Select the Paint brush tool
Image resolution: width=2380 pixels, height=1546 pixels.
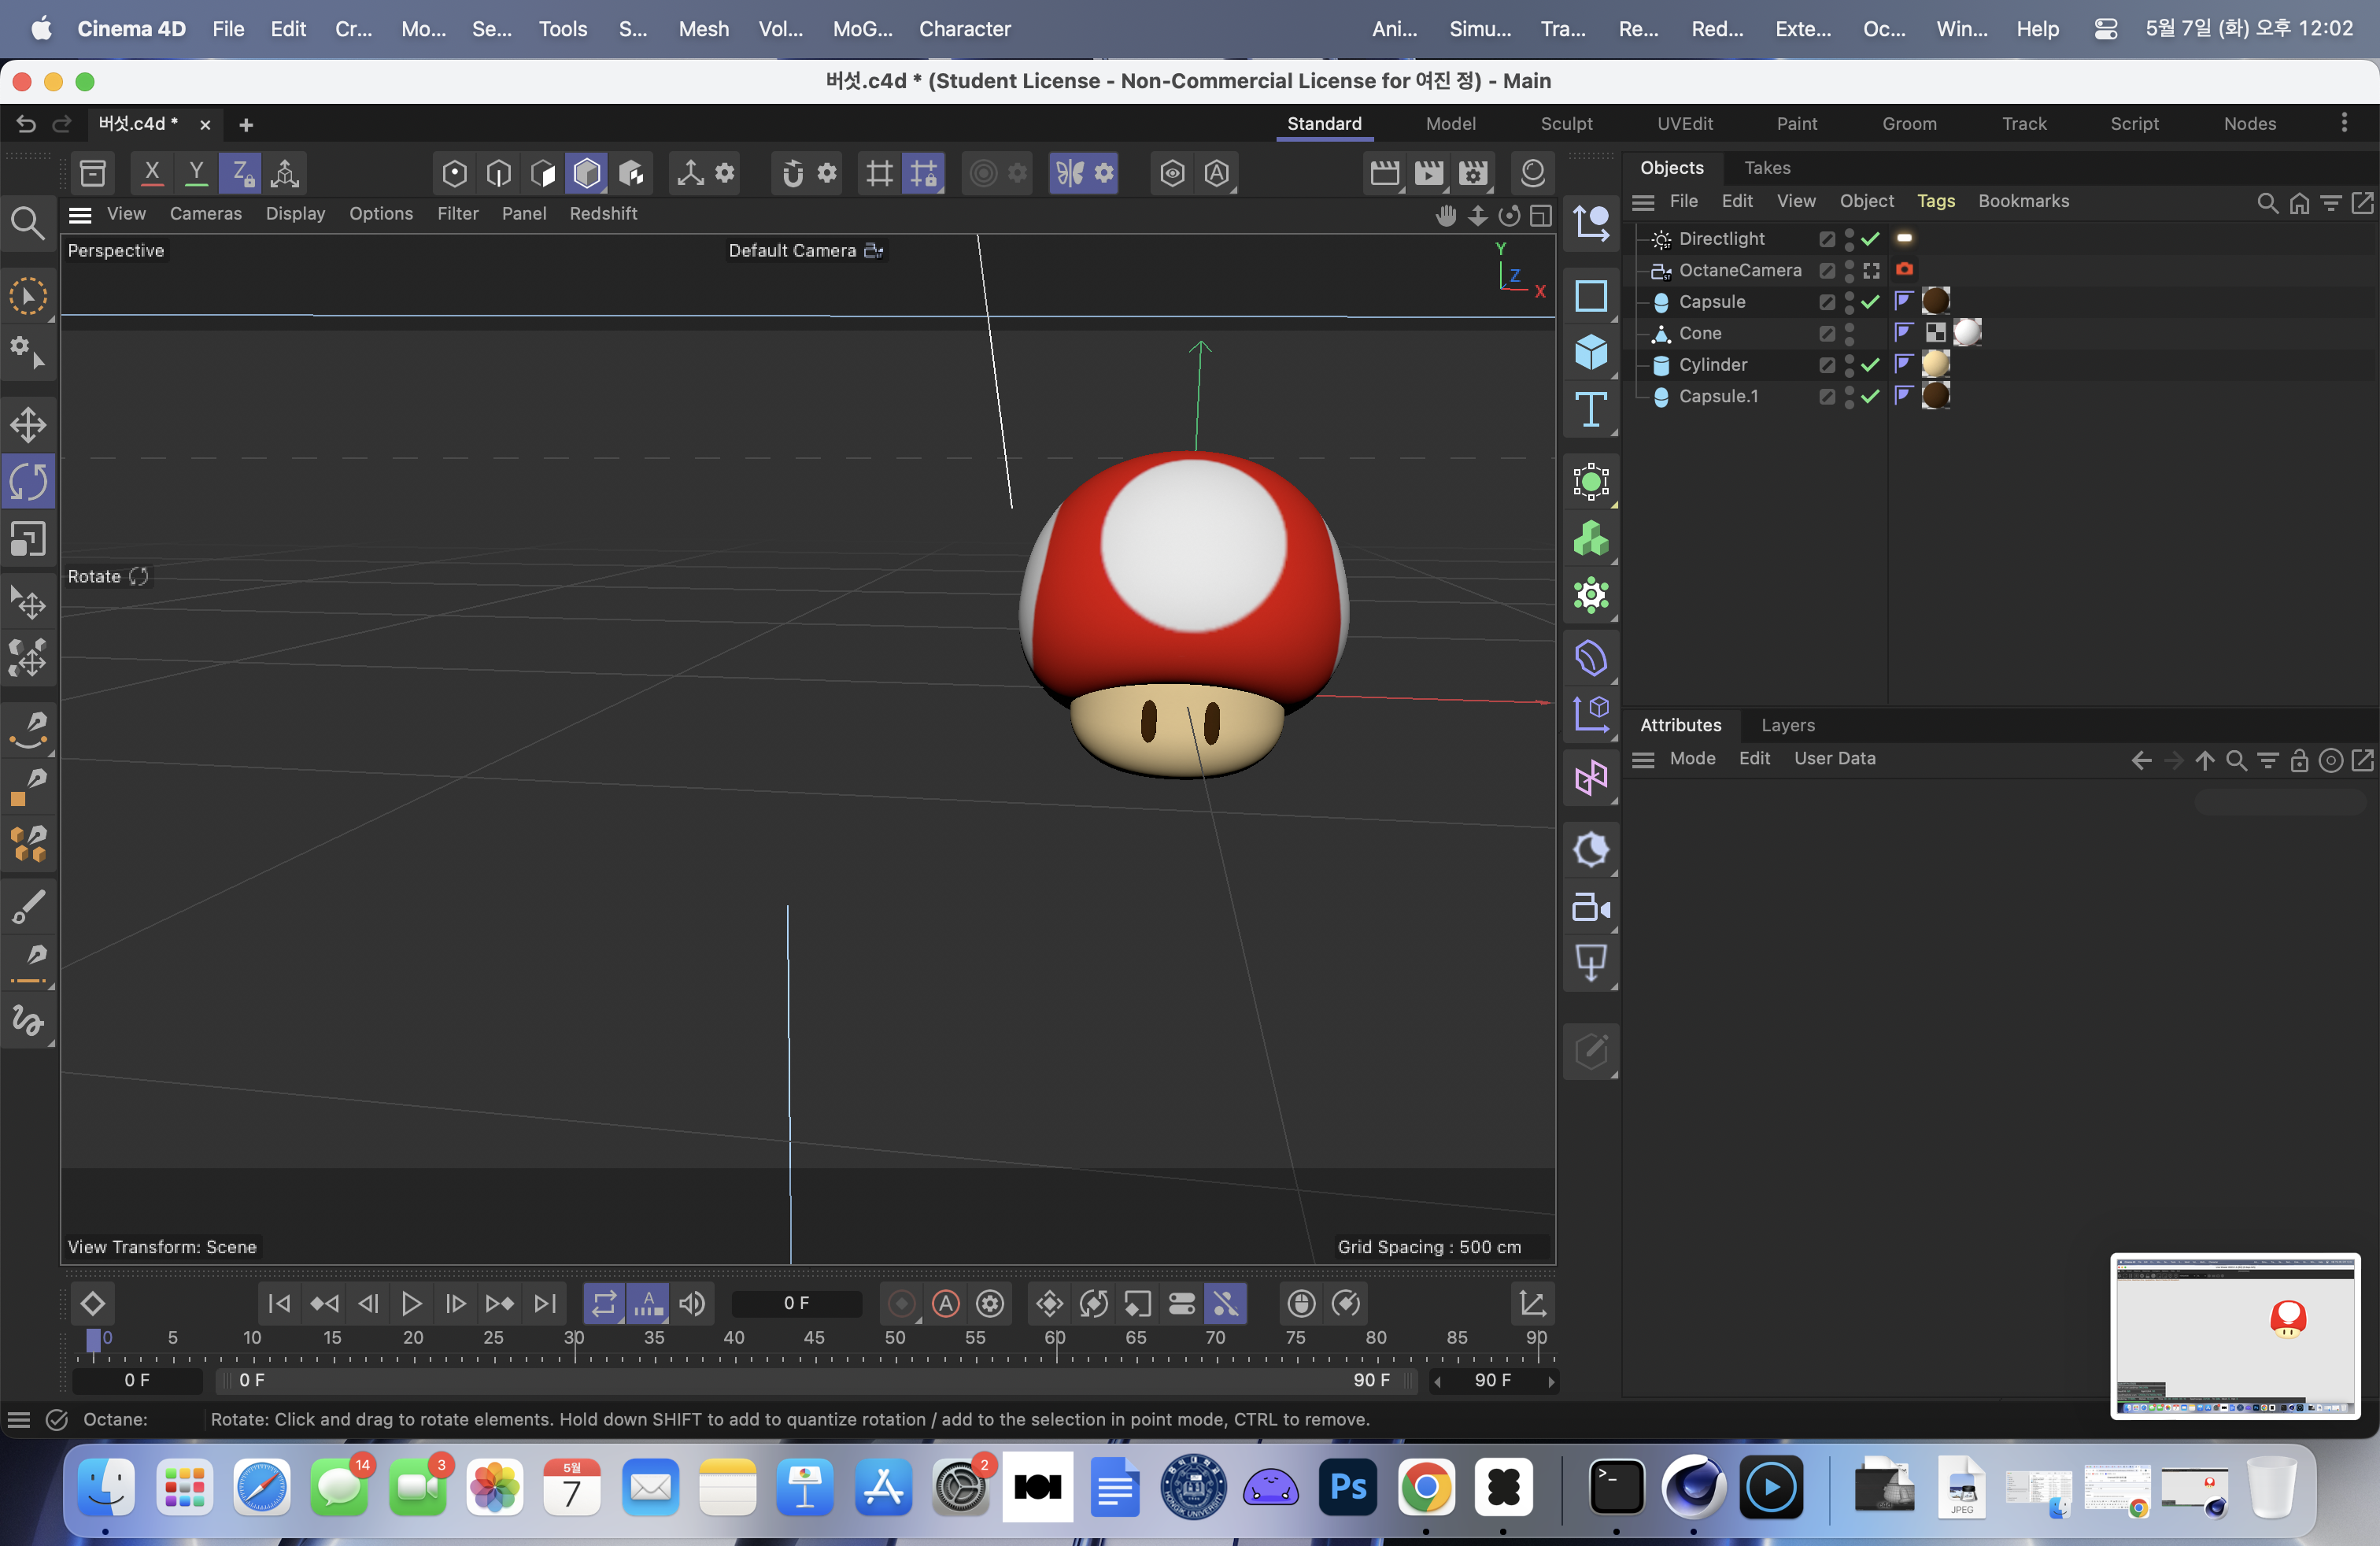(x=28, y=908)
